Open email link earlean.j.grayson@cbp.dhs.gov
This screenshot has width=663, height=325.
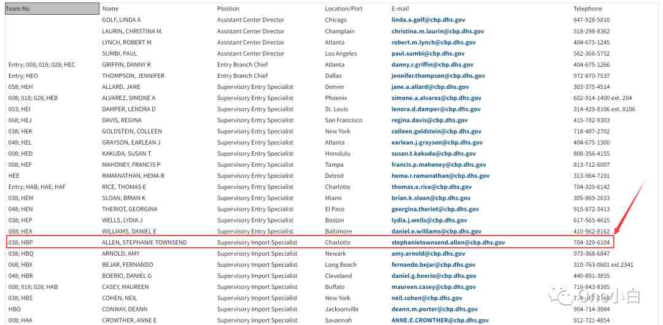click(x=437, y=142)
